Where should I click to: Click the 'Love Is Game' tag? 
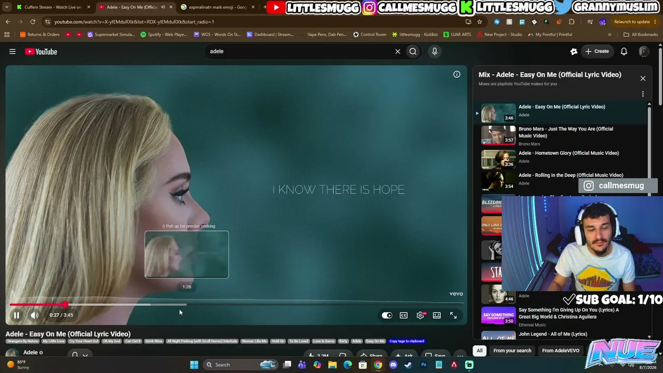pyautogui.click(x=324, y=341)
